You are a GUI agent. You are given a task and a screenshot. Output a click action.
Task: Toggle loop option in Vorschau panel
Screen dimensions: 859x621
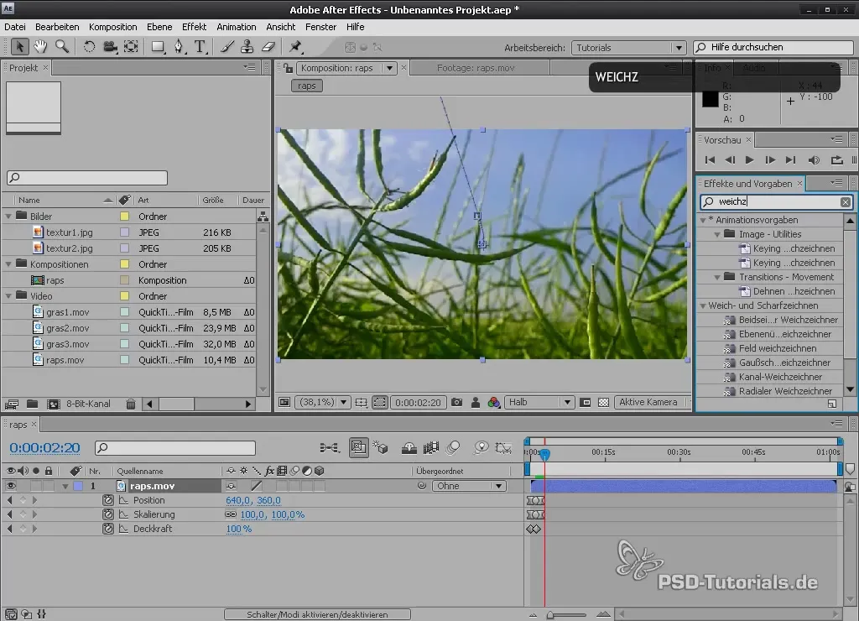836,160
